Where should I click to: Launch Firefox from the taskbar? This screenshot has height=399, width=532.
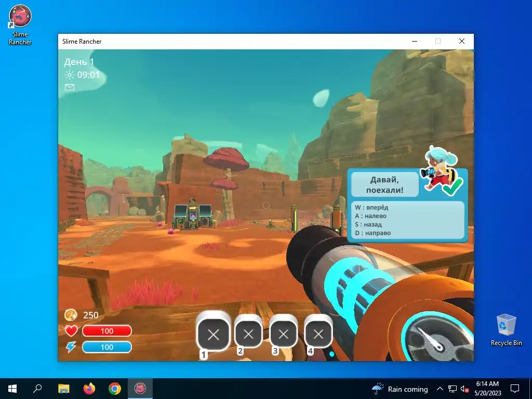coord(89,389)
